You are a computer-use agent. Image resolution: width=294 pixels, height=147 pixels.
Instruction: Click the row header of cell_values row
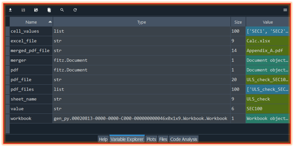(8, 31)
